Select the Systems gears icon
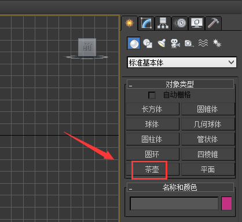 click(217, 43)
